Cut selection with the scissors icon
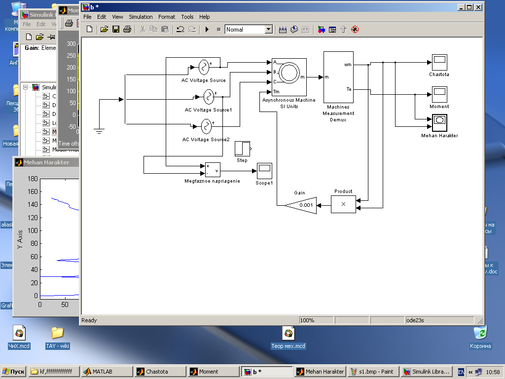Viewport: 505px width, 379px height. [x=143, y=29]
